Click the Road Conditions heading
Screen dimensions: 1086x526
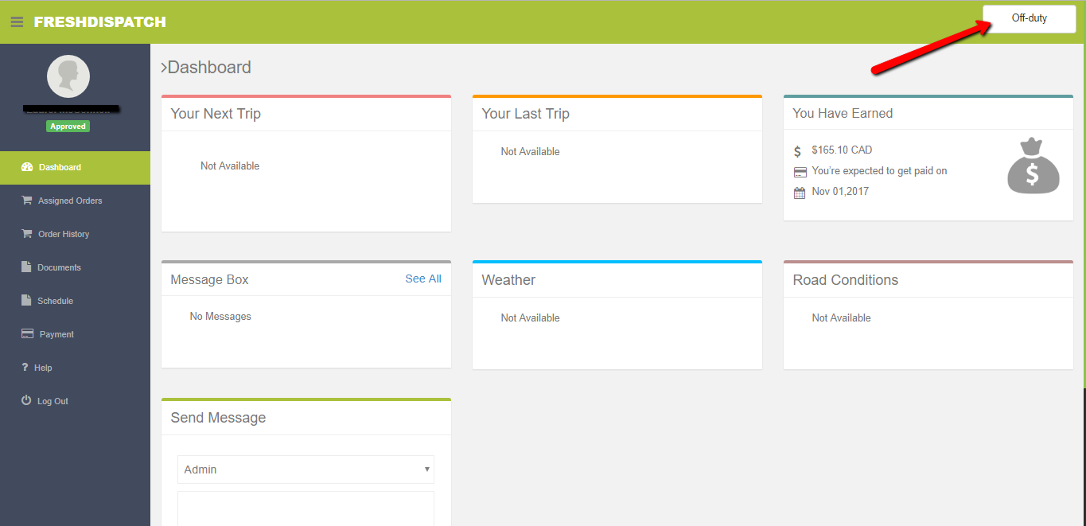tap(846, 280)
